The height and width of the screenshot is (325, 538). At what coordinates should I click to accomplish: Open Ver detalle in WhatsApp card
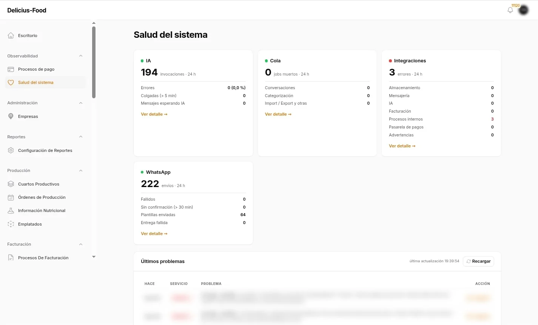coord(154,234)
